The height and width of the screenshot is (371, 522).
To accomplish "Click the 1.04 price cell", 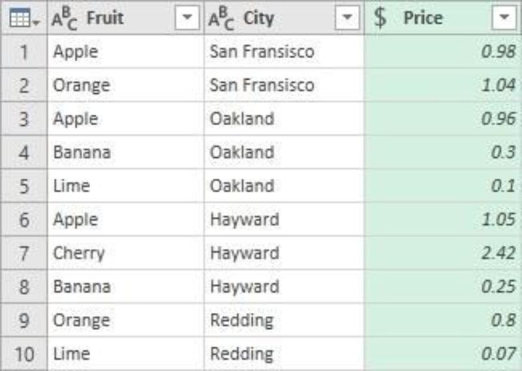I will click(x=497, y=85).
